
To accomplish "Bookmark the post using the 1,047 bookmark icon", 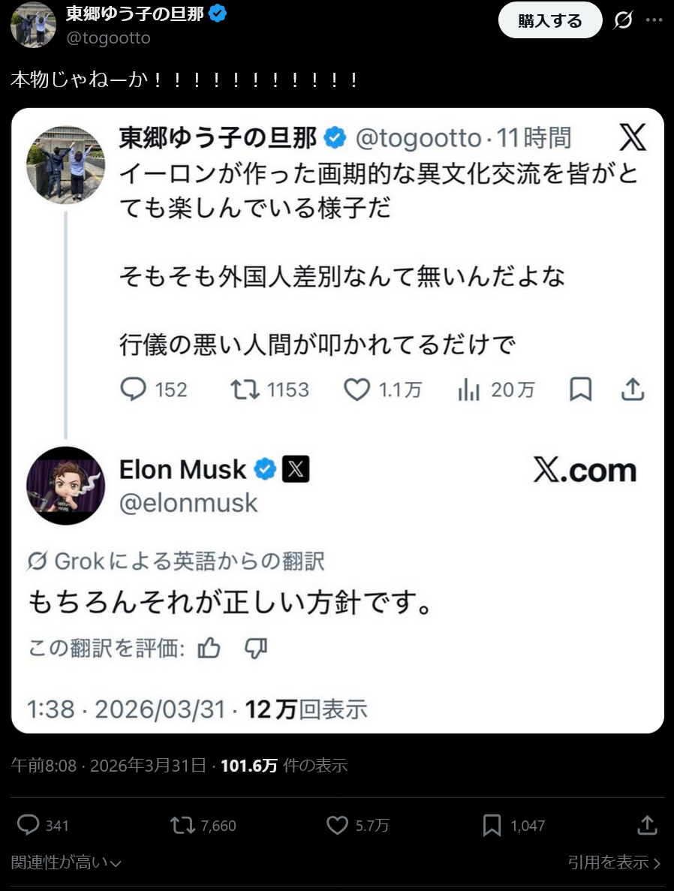I will 492,825.
